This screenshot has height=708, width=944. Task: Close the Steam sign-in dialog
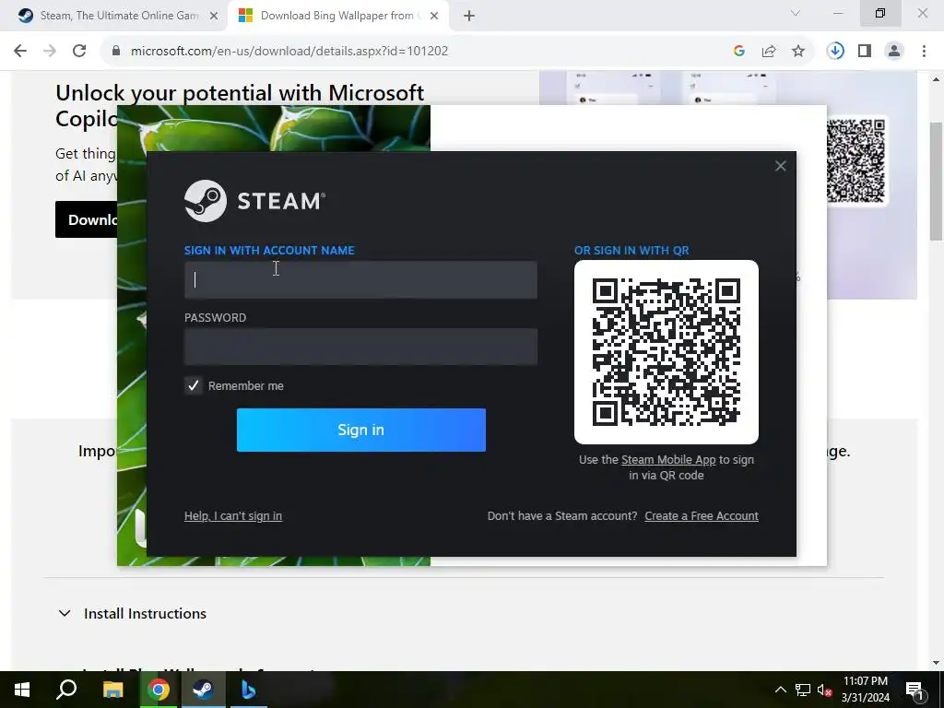click(x=780, y=166)
